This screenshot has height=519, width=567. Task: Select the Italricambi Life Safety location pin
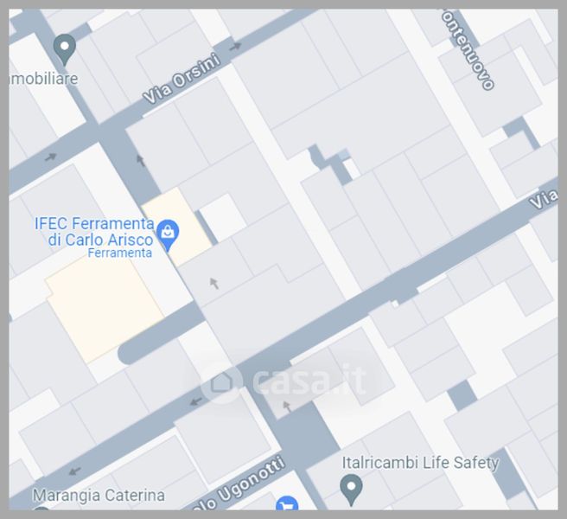(351, 490)
